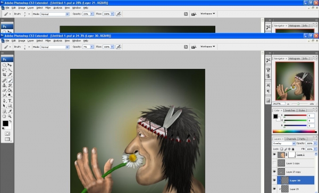Switch to Paths tab
This screenshot has height=193, width=319.
pos(302,139)
